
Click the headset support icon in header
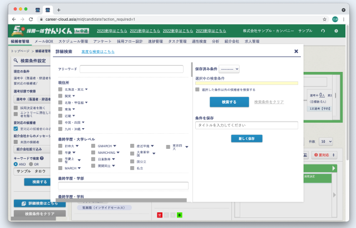tap(323, 31)
